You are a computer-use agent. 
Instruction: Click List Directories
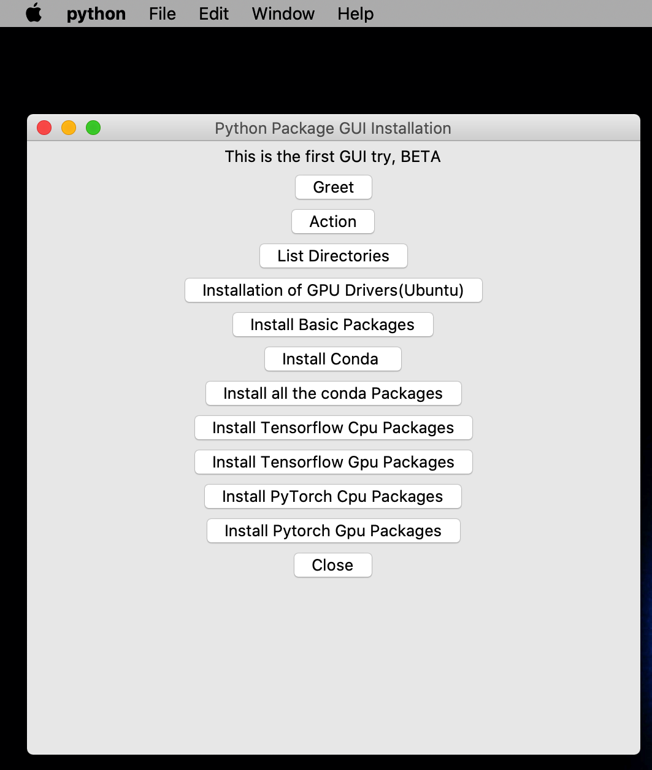[x=333, y=256]
